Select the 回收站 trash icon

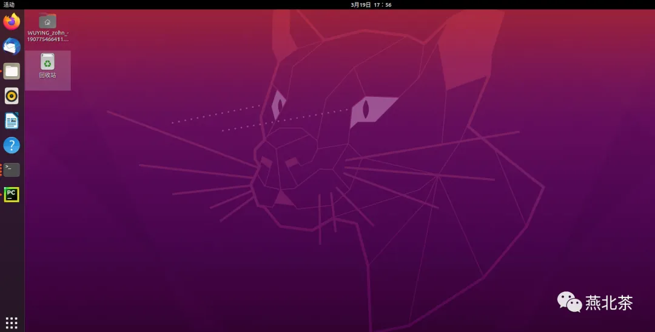pyautogui.click(x=48, y=62)
